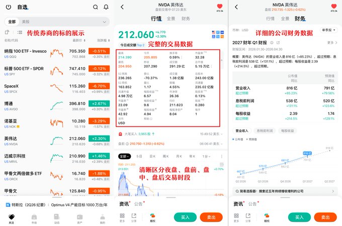
Task: Select the 月K chart period
Action: point(179,156)
